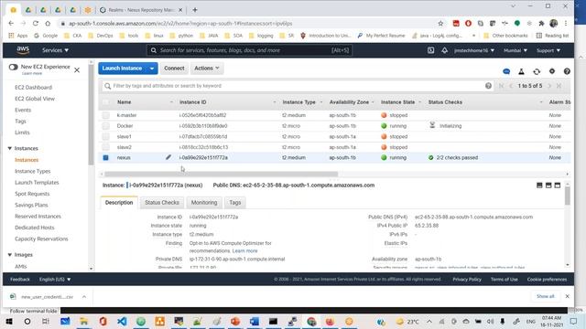Open the notifications bell in AWS header
The width and height of the screenshot is (586, 329).
(x=444, y=50)
